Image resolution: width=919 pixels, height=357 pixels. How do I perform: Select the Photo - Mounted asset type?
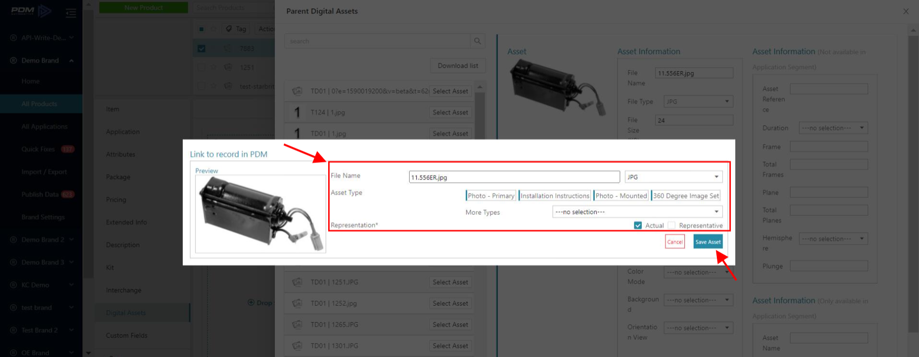pyautogui.click(x=621, y=196)
